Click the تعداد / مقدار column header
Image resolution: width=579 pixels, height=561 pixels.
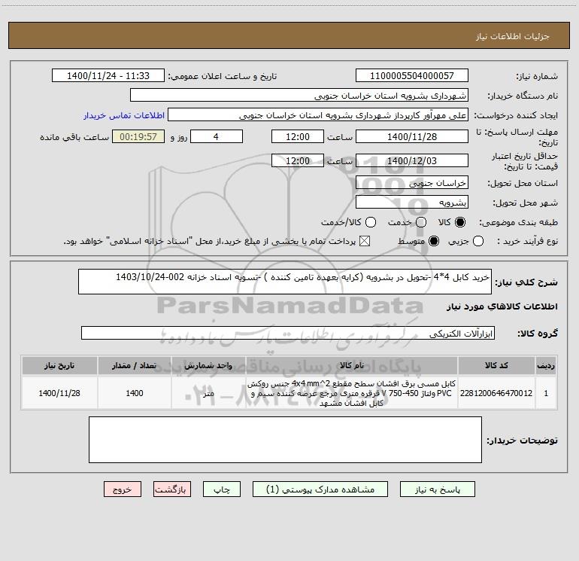(135, 365)
